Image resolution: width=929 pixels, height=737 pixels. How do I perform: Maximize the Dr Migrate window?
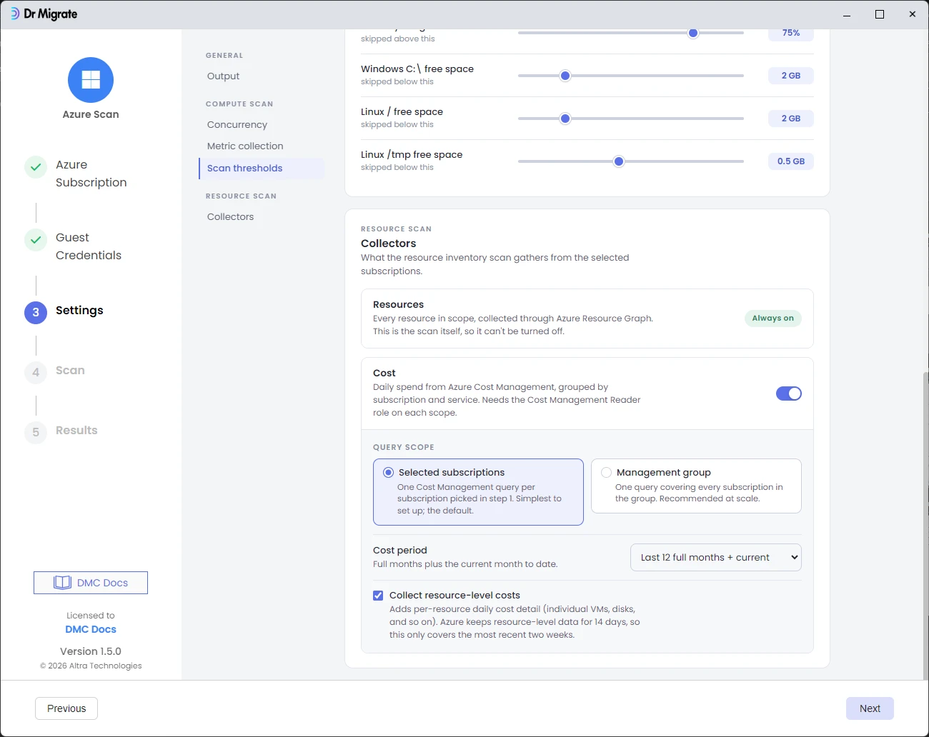click(x=880, y=14)
